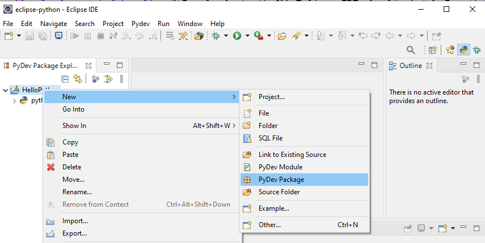Click the New wizard toolbar icon
The width and height of the screenshot is (485, 243).
click(9, 36)
